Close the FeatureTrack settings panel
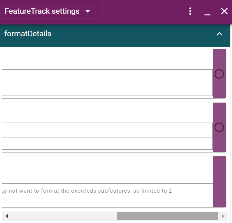The width and height of the screenshot is (232, 223). (x=224, y=11)
